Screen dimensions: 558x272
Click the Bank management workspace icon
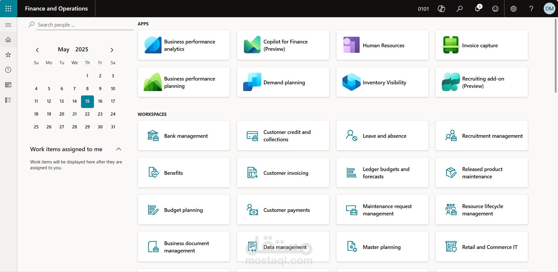click(x=153, y=136)
